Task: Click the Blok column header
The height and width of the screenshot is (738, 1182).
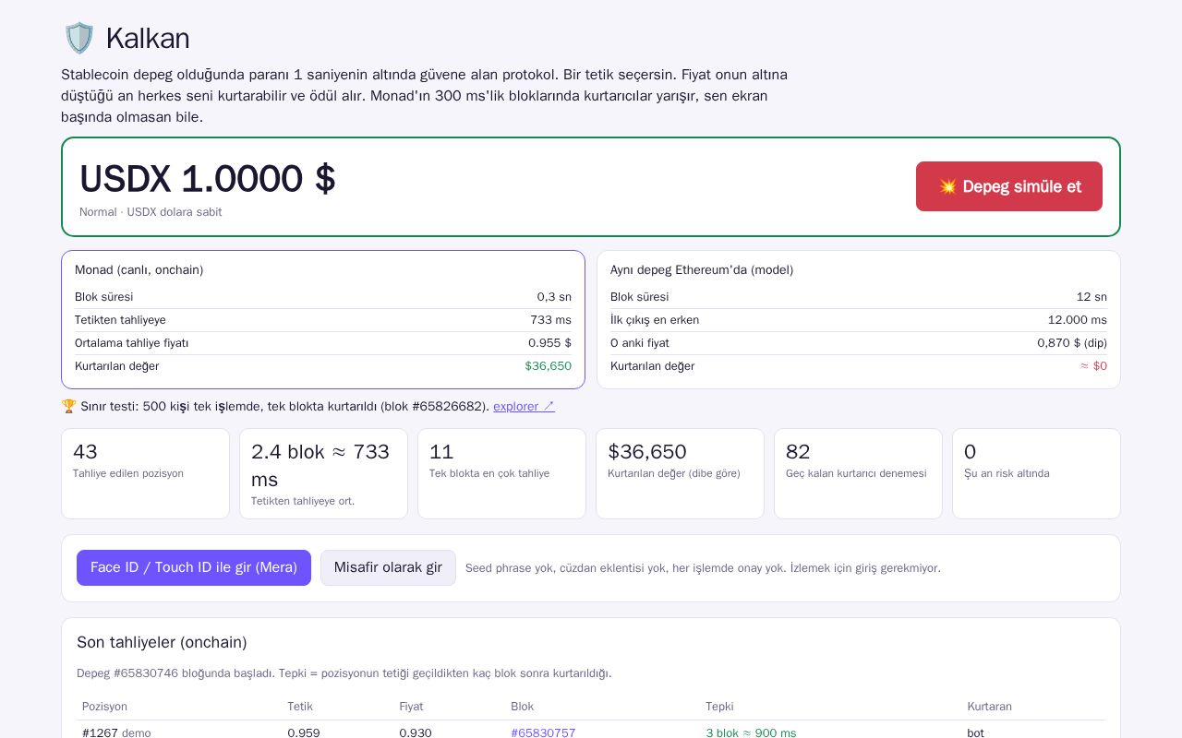Action: 522,707
